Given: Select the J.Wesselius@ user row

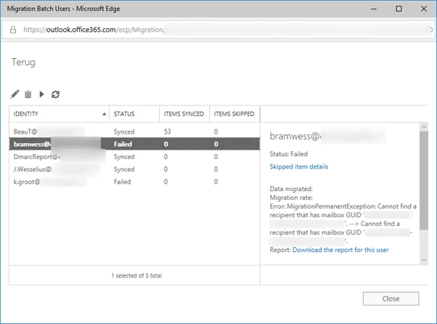Looking at the screenshot, I should [x=134, y=169].
